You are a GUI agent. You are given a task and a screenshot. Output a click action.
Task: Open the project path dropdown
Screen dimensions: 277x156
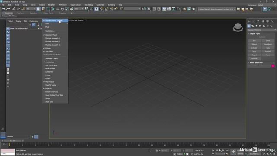(x=216, y=9)
